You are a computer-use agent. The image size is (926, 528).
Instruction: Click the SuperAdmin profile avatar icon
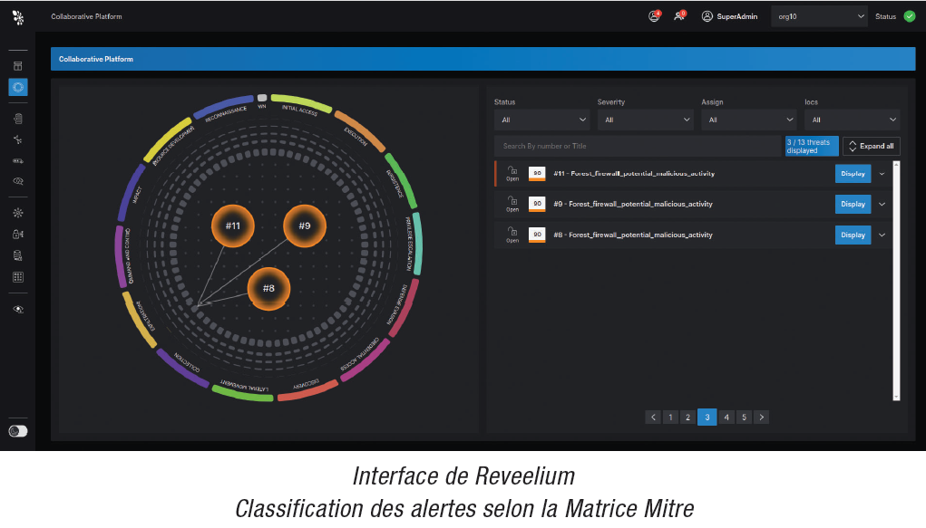coord(707,16)
